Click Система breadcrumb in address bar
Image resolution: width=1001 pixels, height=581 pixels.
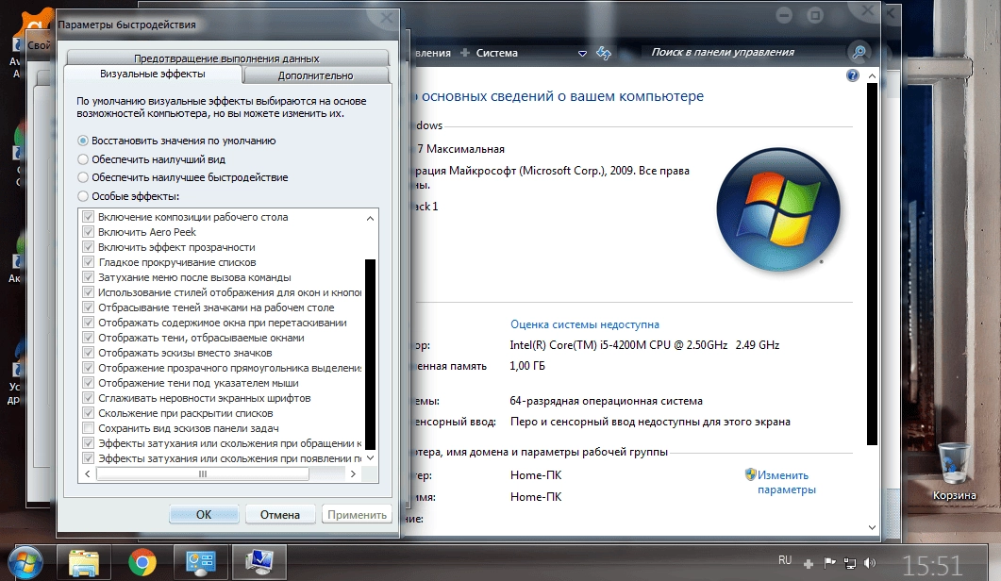496,53
